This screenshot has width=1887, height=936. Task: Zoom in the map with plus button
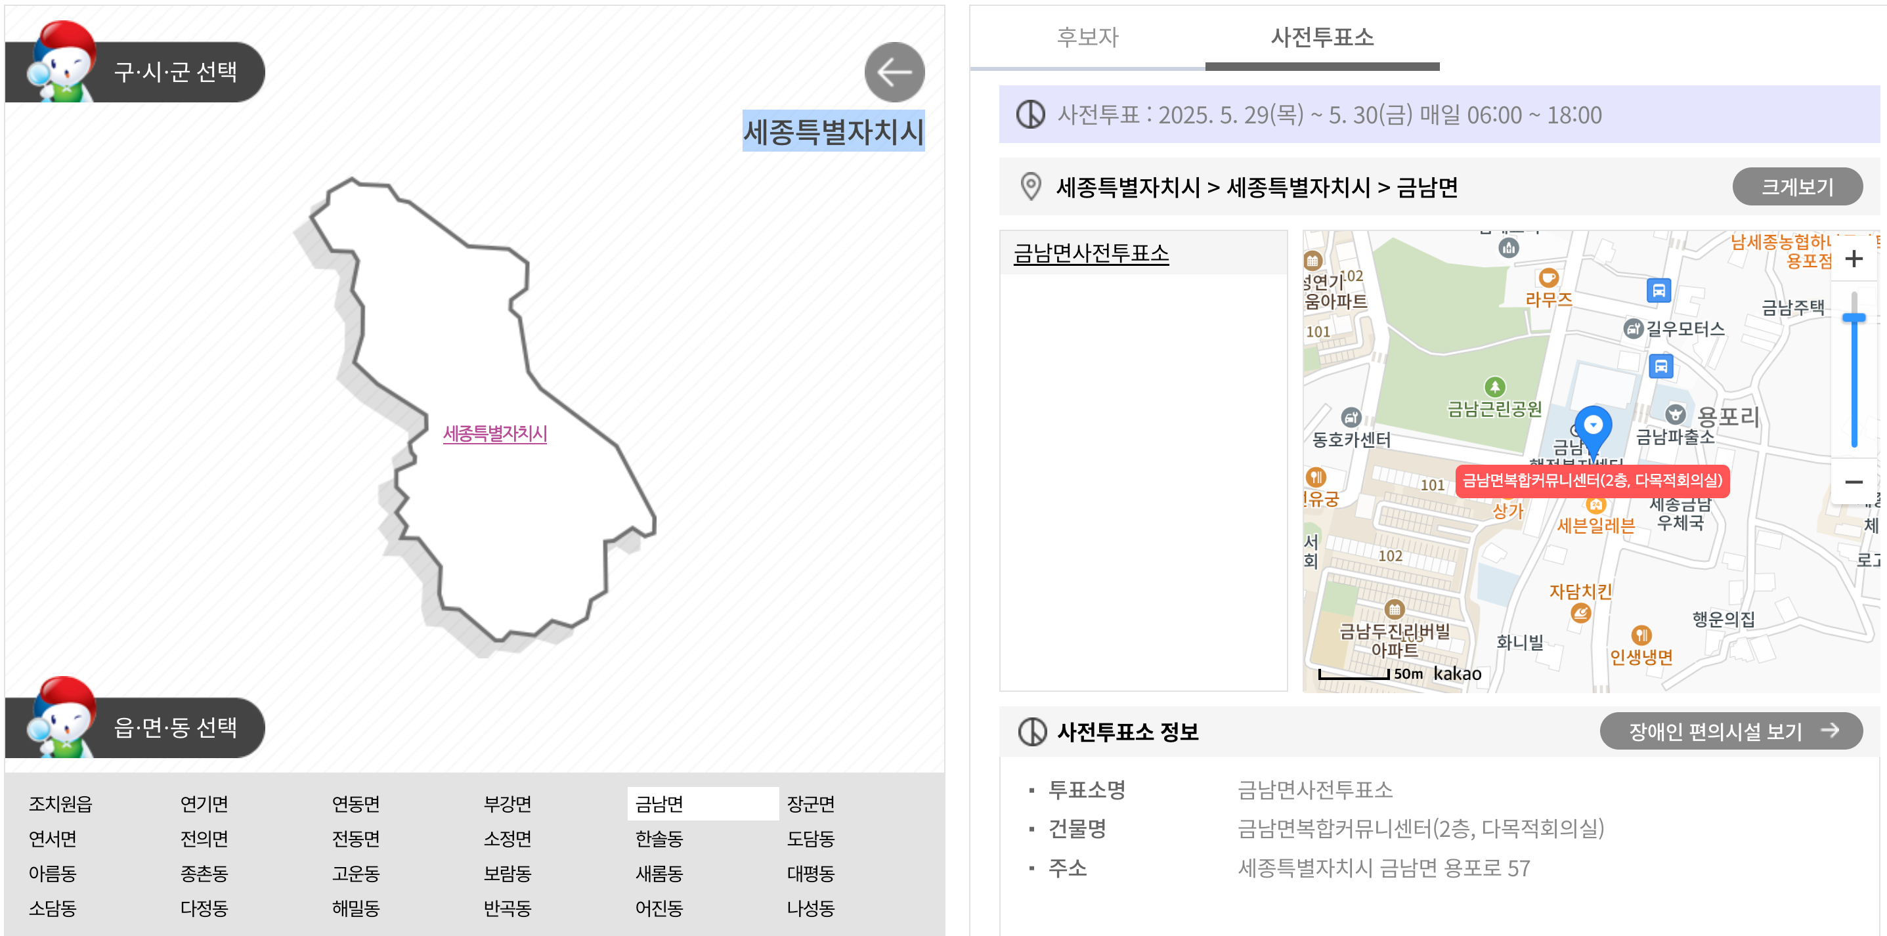(x=1854, y=259)
